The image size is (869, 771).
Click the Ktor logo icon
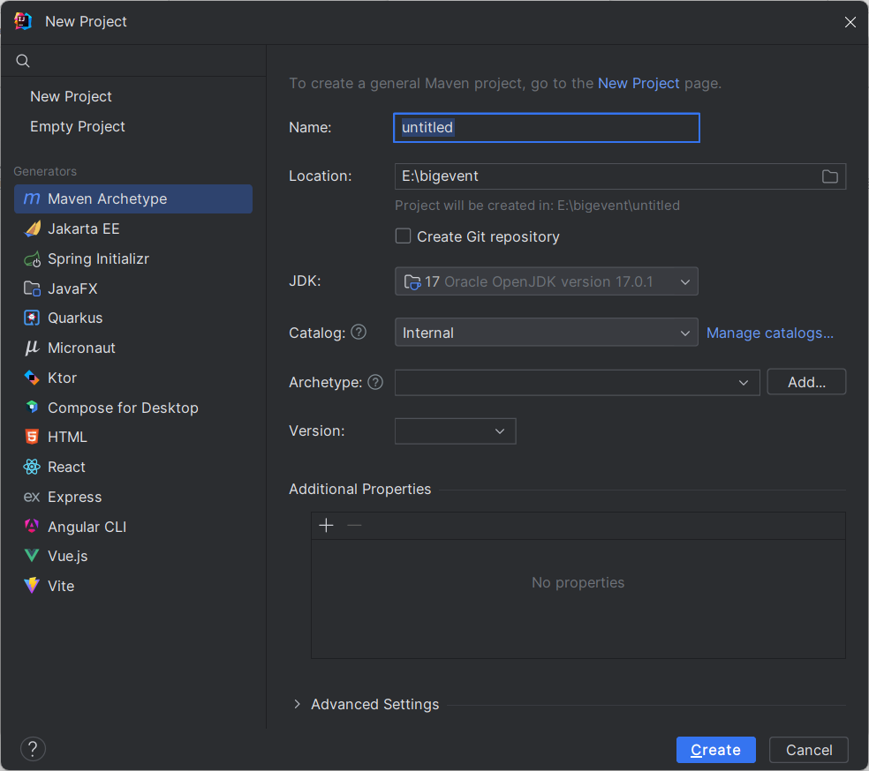[32, 378]
